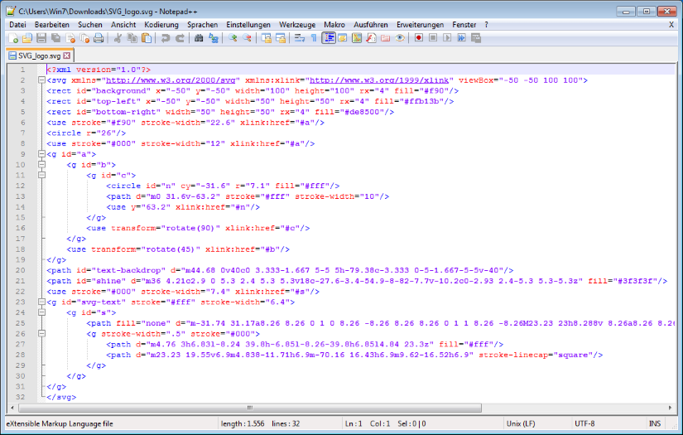
Task: Collapse the svg element fold on line 2
Action: tap(40, 80)
